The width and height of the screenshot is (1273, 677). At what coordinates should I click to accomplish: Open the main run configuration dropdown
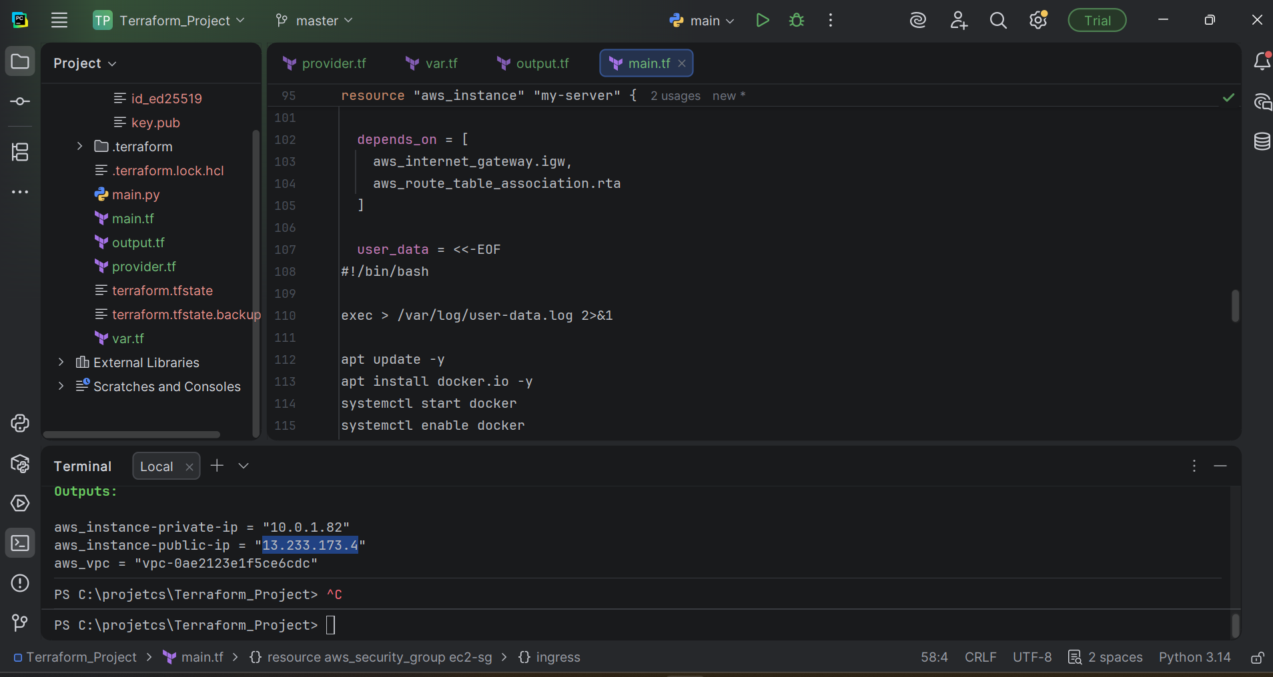[702, 21]
